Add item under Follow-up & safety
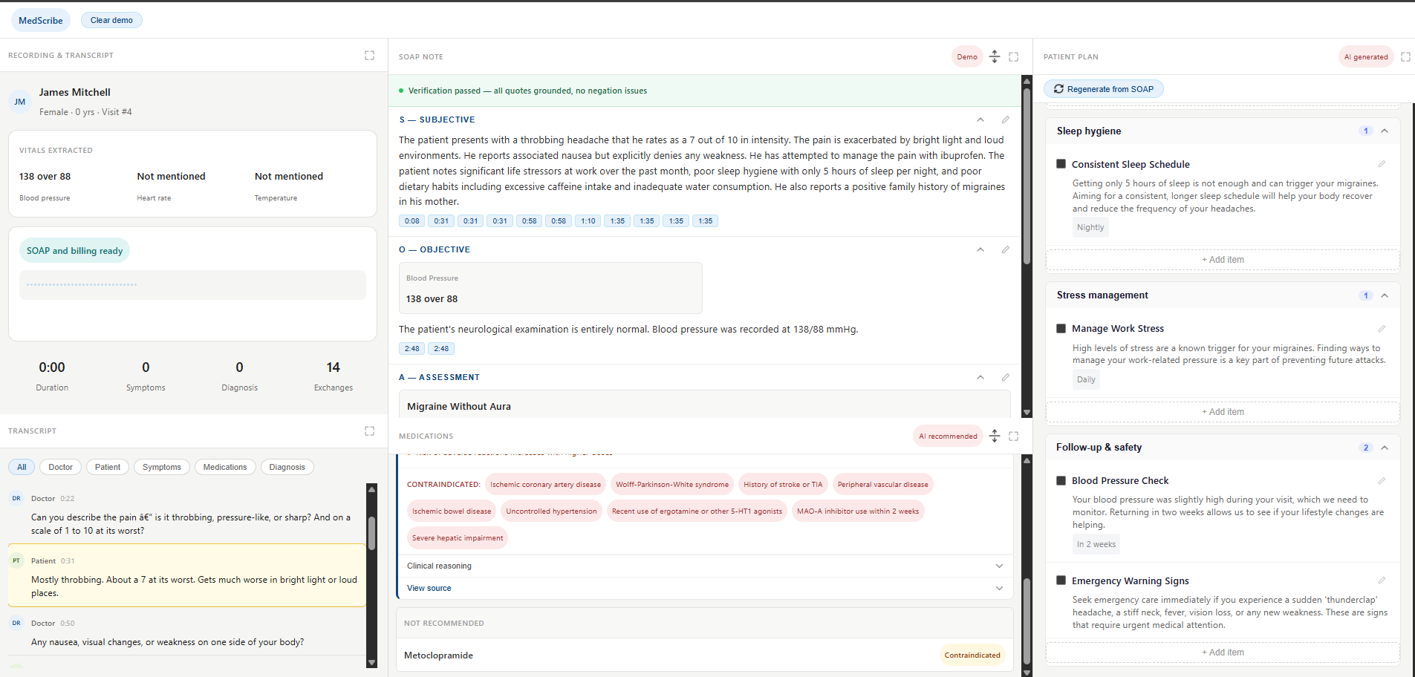 tap(1223, 653)
